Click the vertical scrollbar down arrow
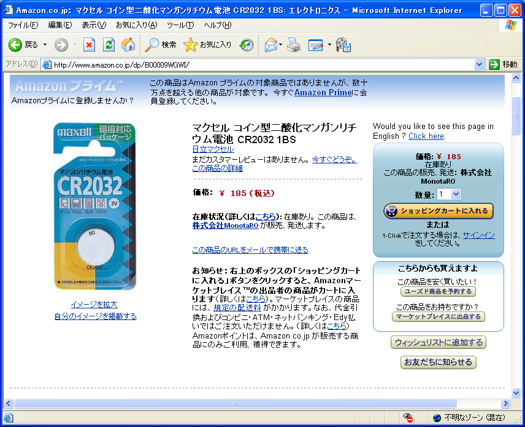 click(516, 393)
